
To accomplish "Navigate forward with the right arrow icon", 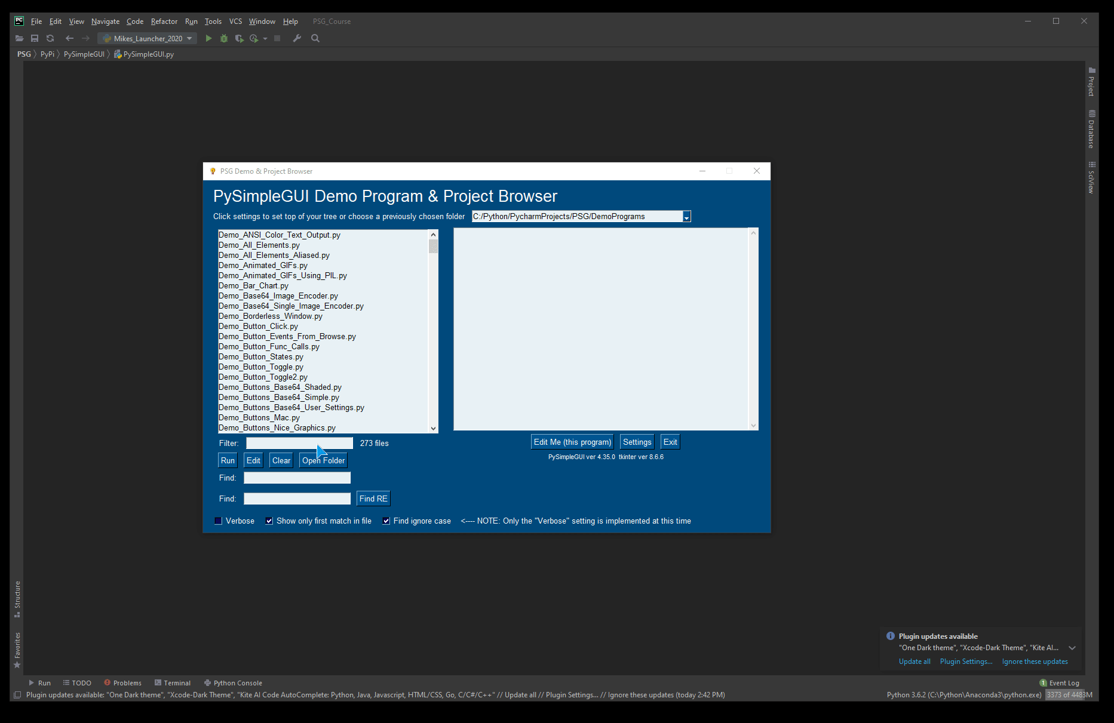I will 85,38.
